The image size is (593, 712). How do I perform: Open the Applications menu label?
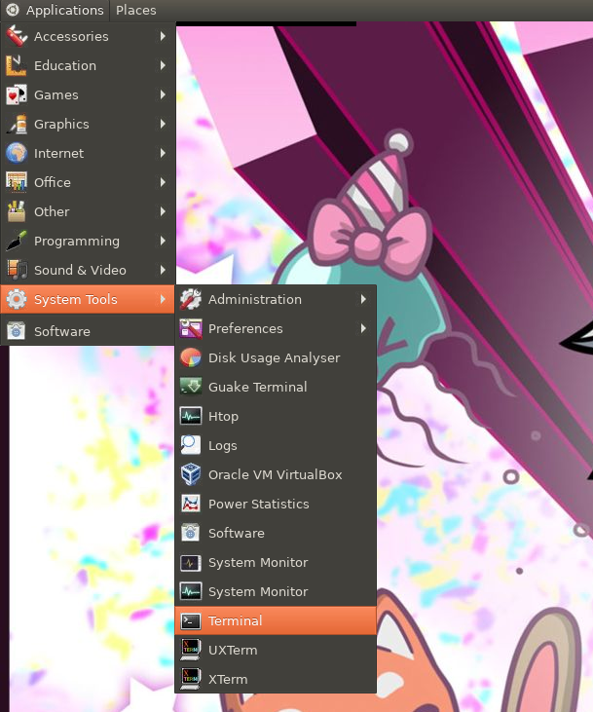64,10
